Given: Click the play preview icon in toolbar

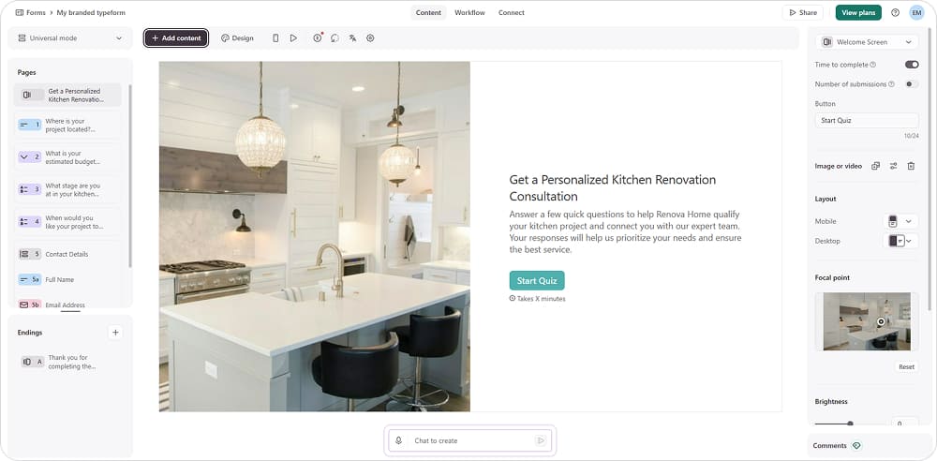Looking at the screenshot, I should coord(293,37).
